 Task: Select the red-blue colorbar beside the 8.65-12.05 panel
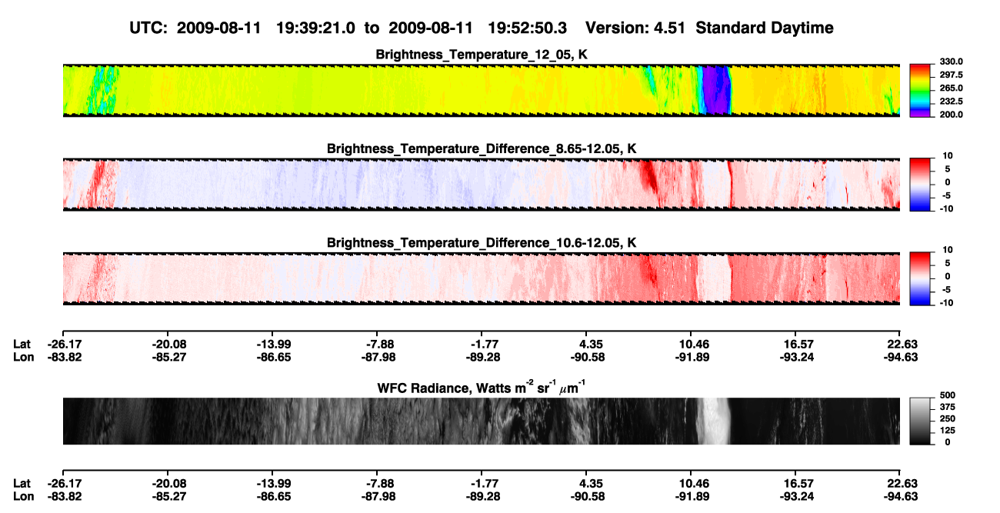click(x=920, y=185)
